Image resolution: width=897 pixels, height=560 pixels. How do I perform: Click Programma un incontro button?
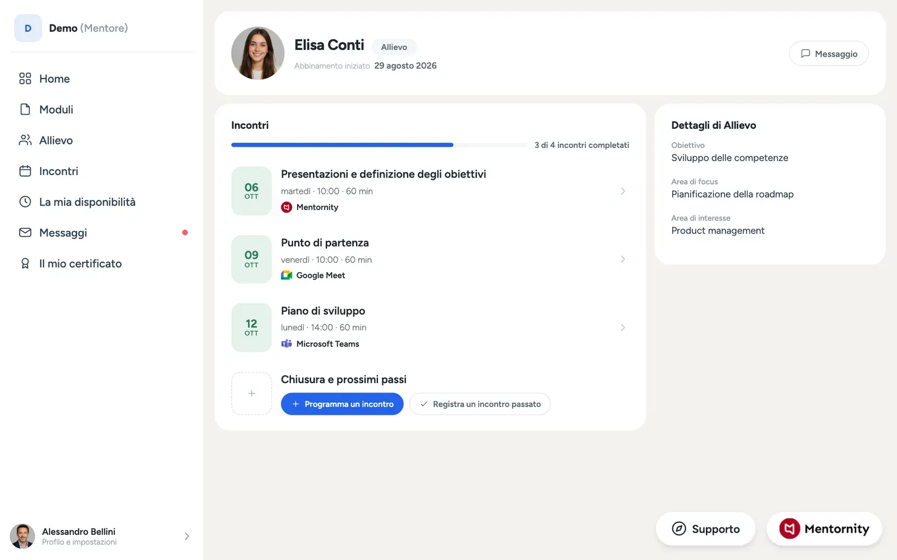point(342,404)
